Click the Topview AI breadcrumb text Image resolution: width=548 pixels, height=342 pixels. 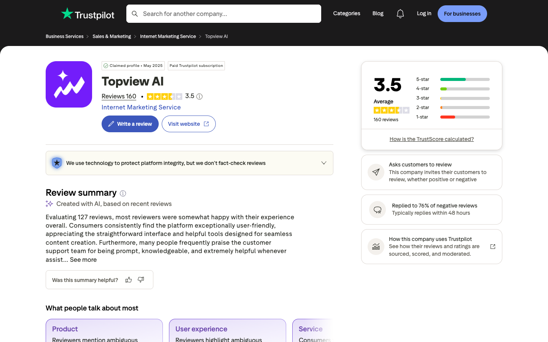point(217,36)
